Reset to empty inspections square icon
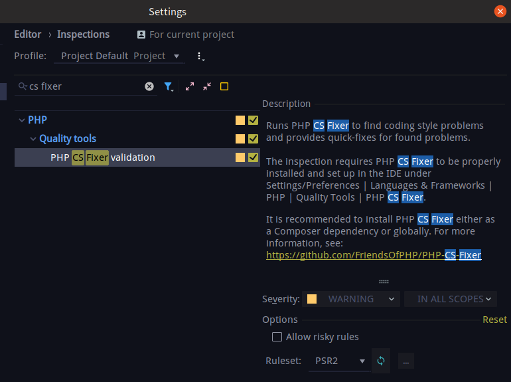 [224, 86]
